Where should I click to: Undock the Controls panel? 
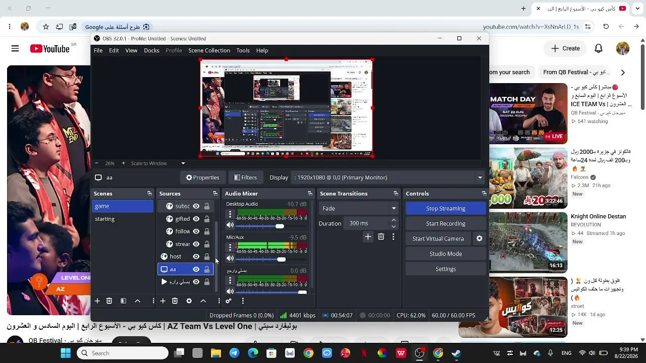(484, 194)
